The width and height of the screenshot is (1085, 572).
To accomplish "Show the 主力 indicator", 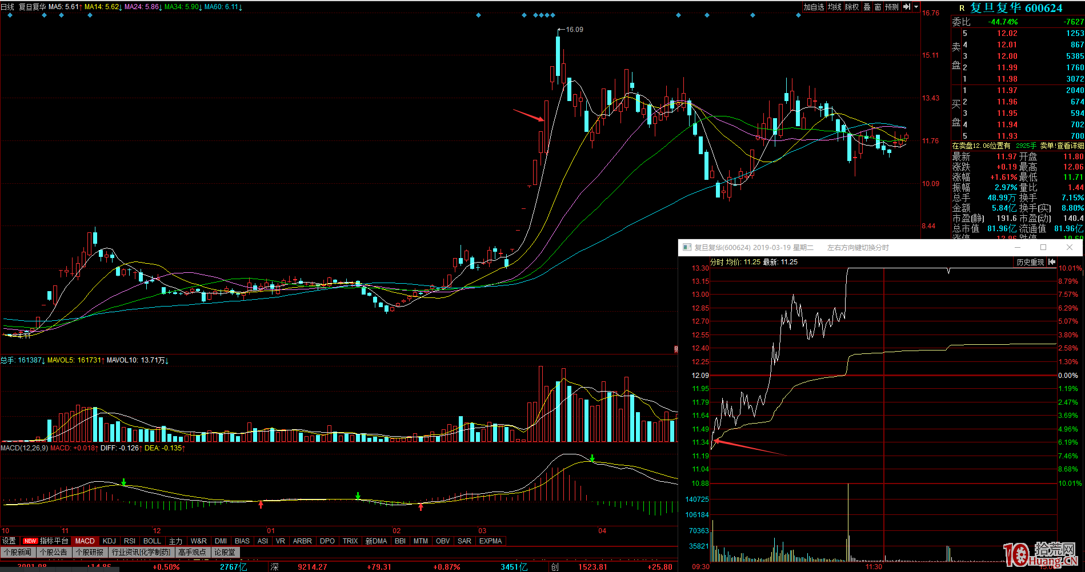I will [175, 541].
